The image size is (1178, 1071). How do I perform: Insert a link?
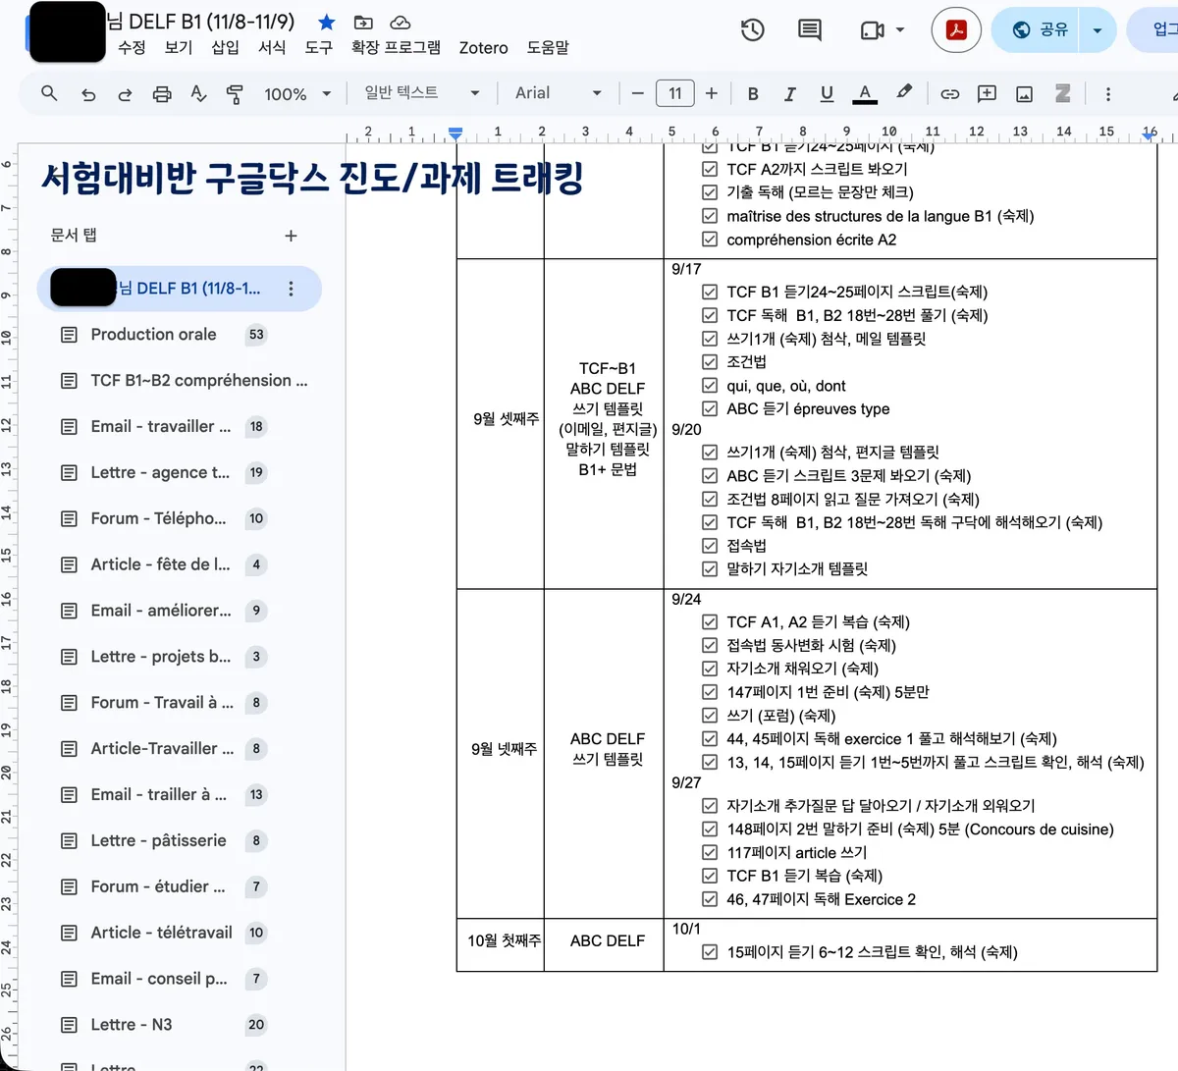(x=949, y=94)
